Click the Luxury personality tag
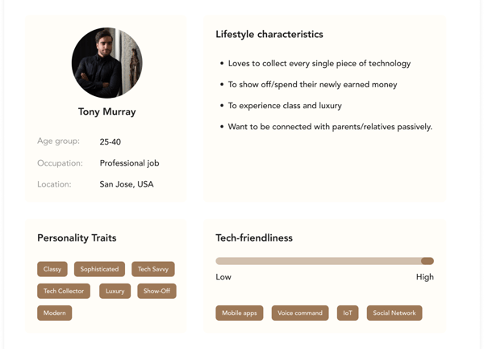Viewport: 484px width, 349px height. point(115,291)
